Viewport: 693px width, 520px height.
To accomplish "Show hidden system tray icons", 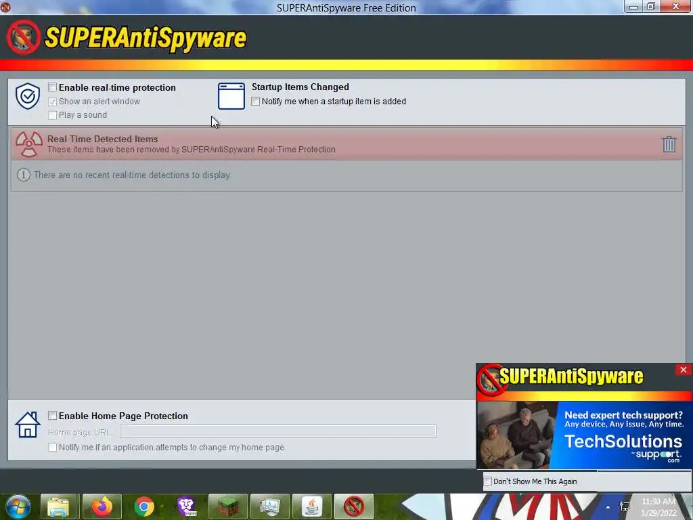I will pos(608,507).
